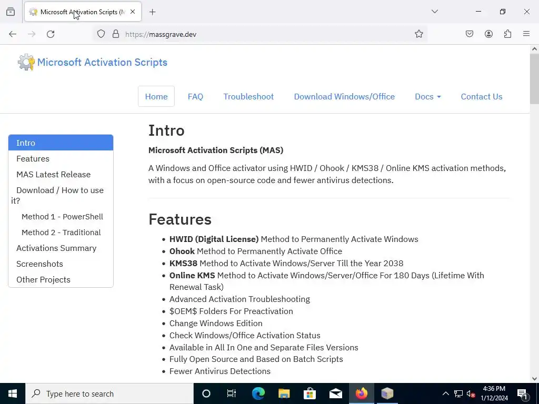Screen dimensions: 539x404
Task: Click "Change Windows Edition" list item
Action: click(x=216, y=324)
